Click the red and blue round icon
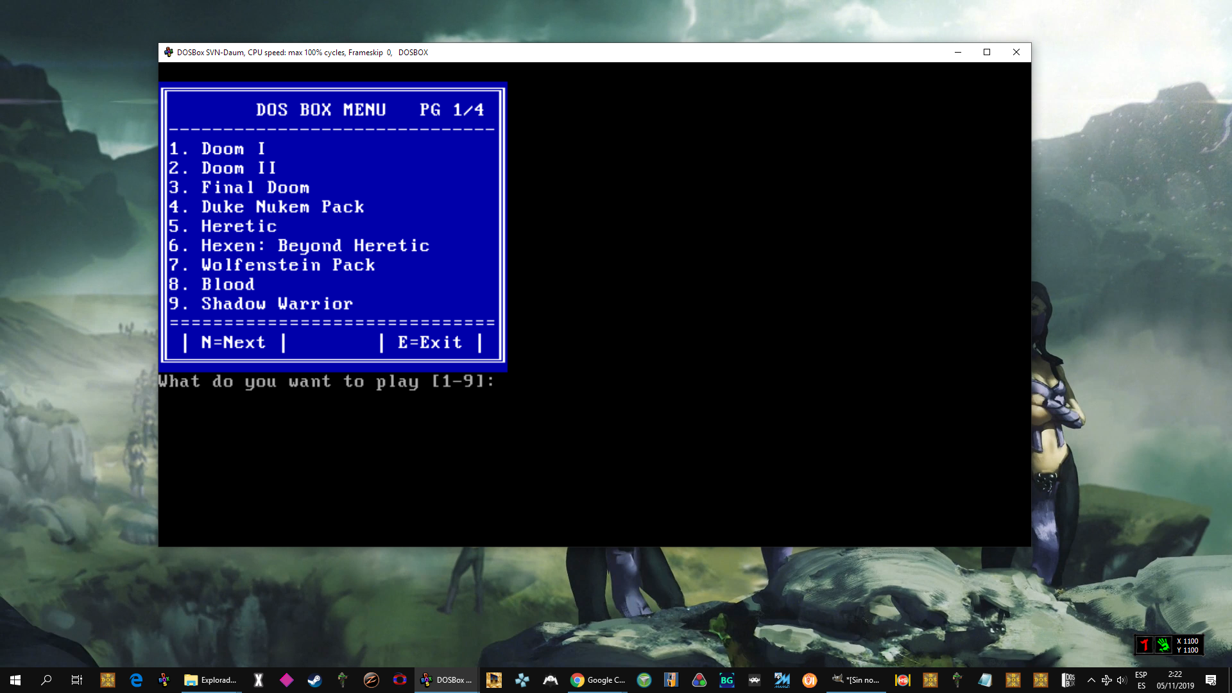This screenshot has width=1232, height=693. (399, 680)
